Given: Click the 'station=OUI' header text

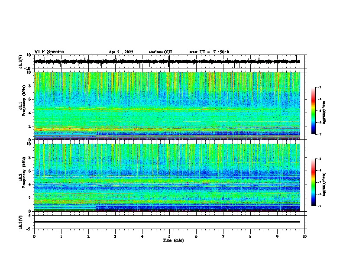Looking at the screenshot, I should [x=160, y=52].
